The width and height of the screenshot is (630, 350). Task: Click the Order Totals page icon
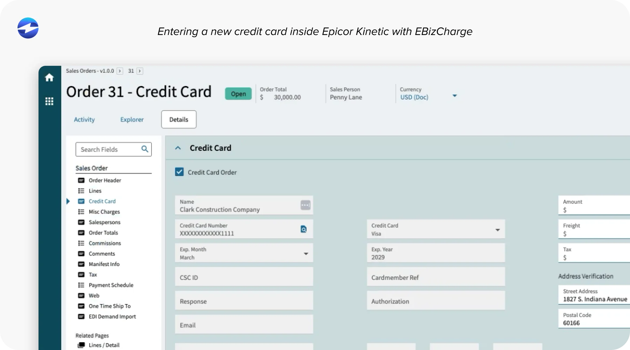(81, 233)
